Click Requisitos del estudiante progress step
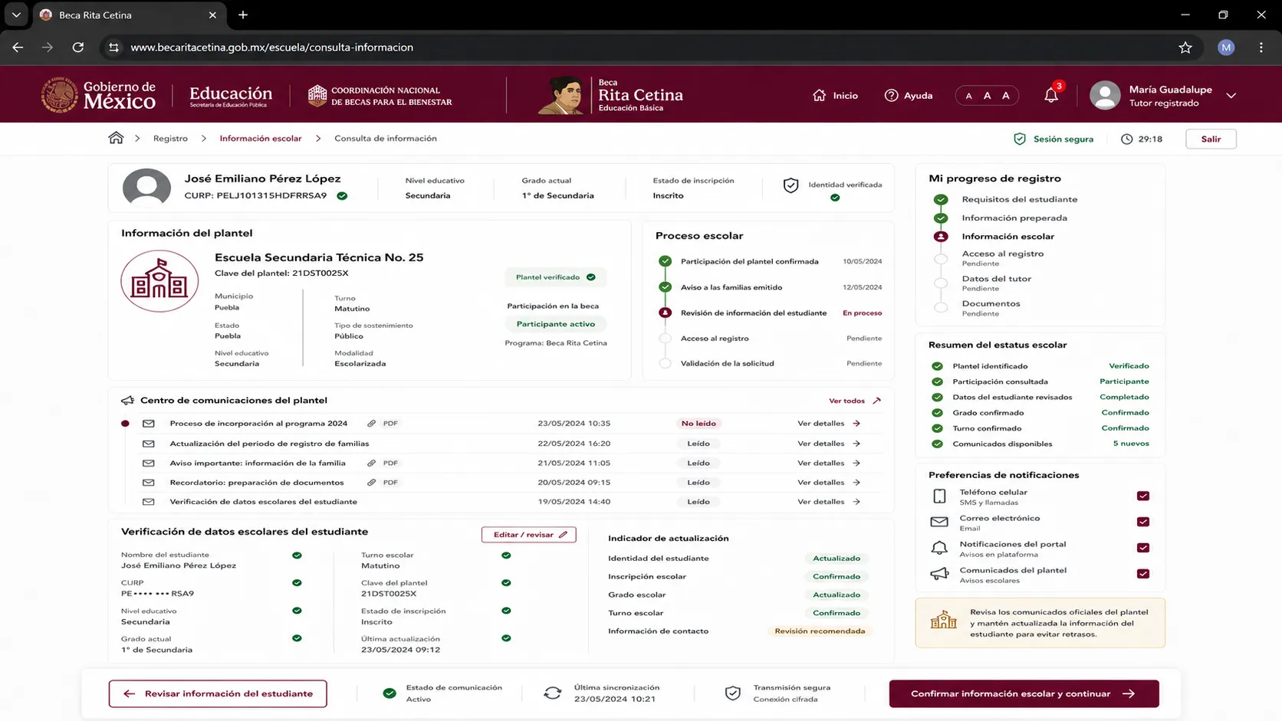This screenshot has height=721, width=1282. [1020, 199]
